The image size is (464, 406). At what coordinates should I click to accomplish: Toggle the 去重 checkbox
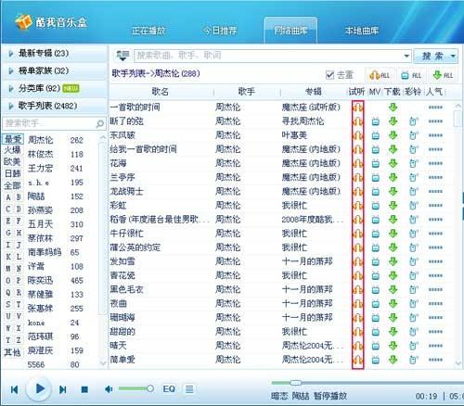click(330, 75)
